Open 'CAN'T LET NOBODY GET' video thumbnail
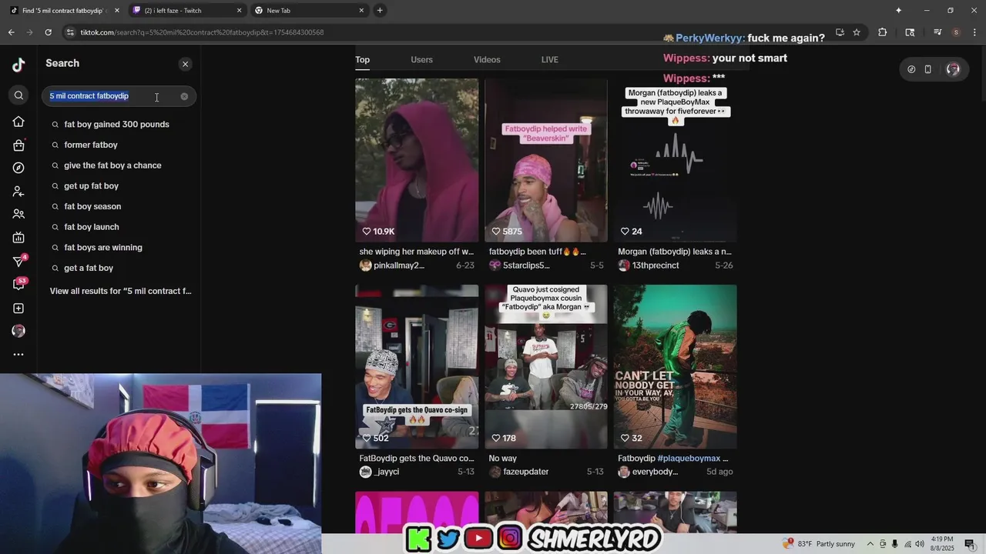Viewport: 986px width, 554px height. (675, 366)
